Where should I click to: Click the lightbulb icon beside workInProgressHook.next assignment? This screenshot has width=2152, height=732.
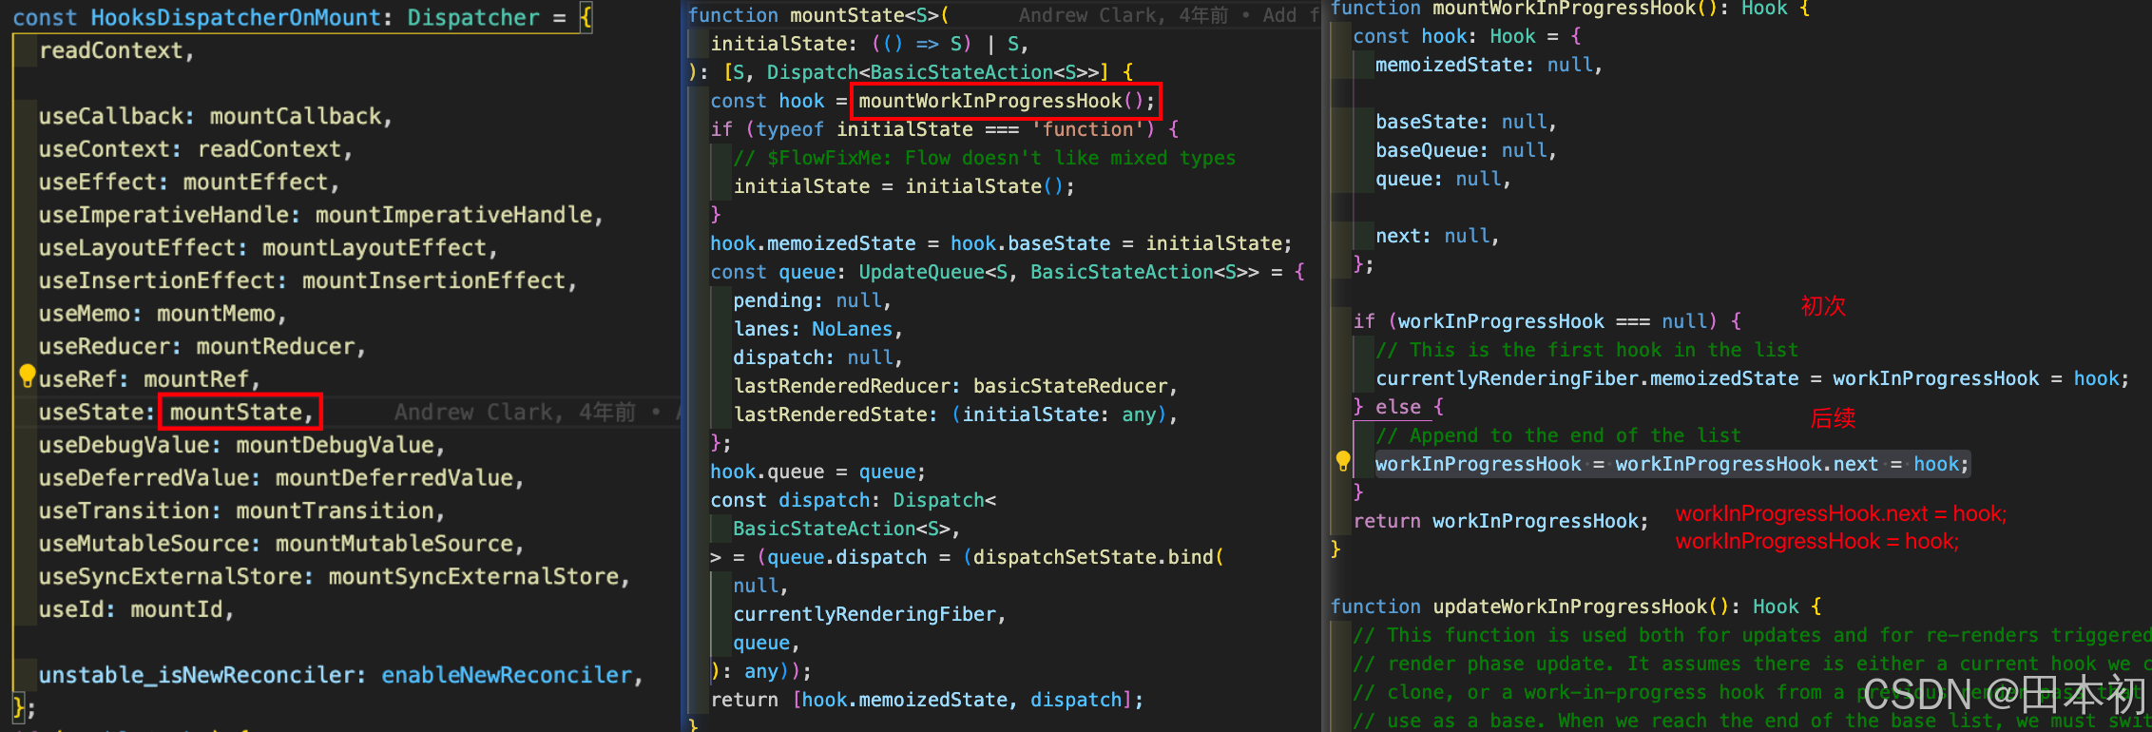click(1343, 462)
